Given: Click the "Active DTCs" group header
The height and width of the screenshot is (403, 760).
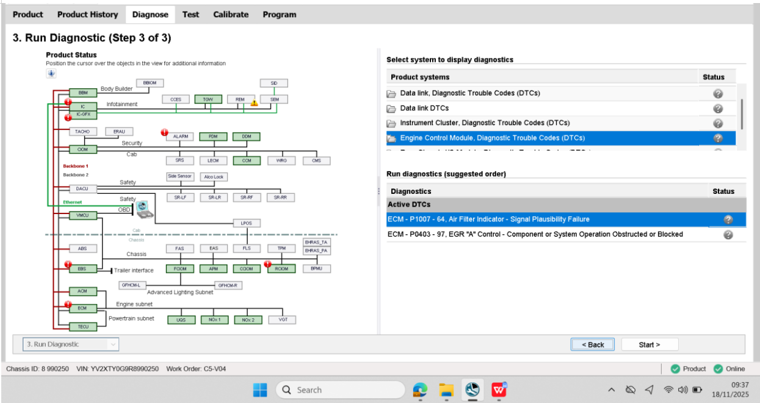Looking at the screenshot, I should click(x=566, y=205).
